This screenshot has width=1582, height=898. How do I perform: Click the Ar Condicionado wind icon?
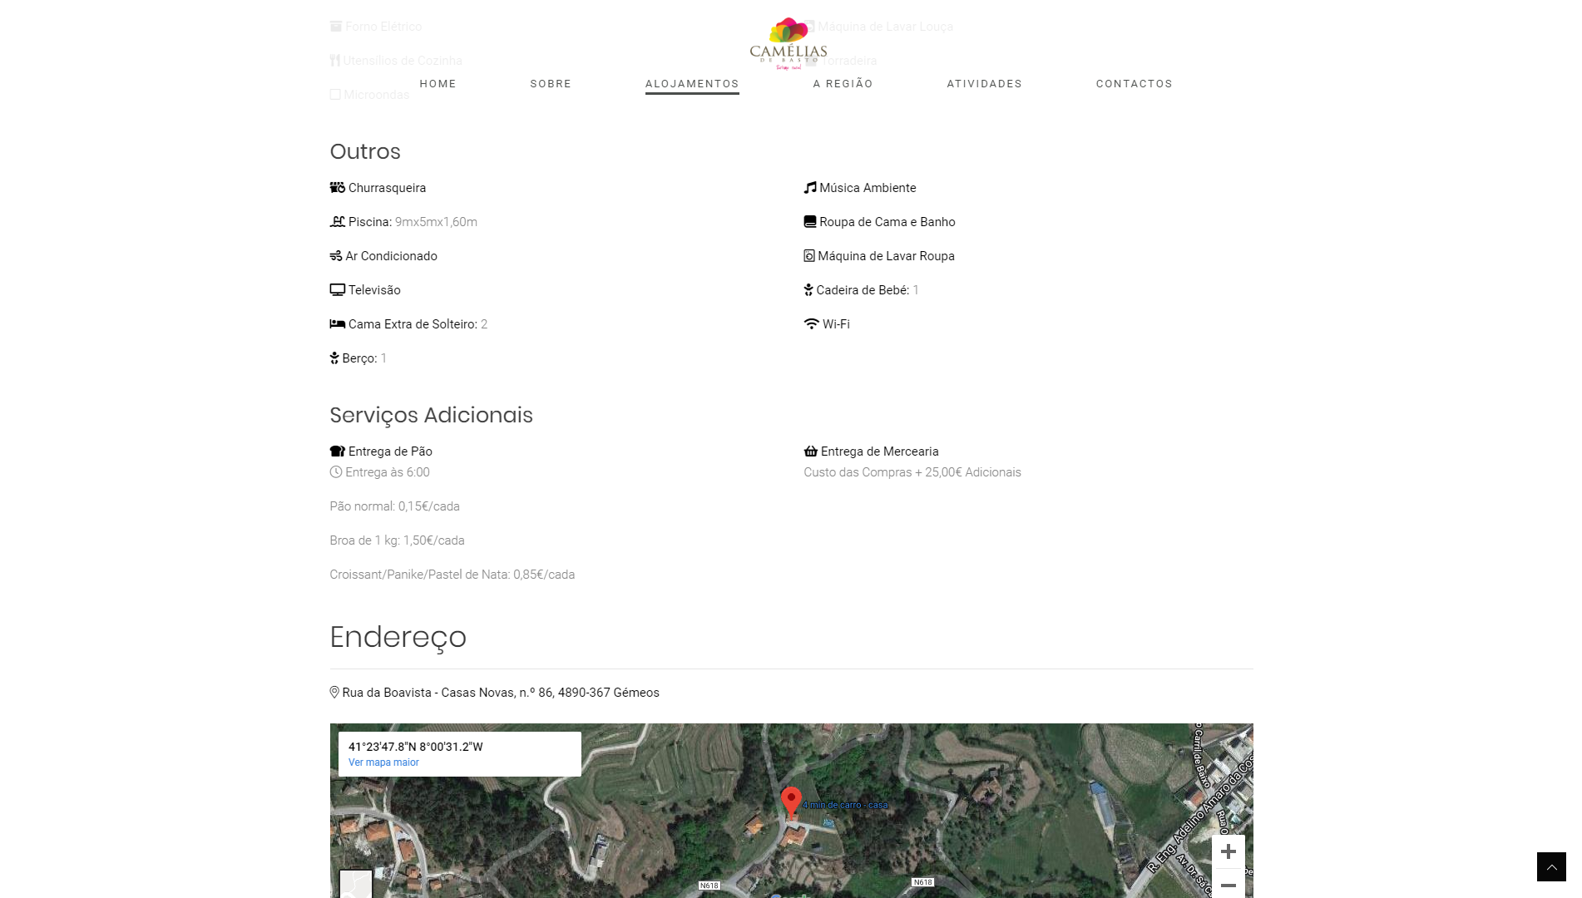click(336, 256)
